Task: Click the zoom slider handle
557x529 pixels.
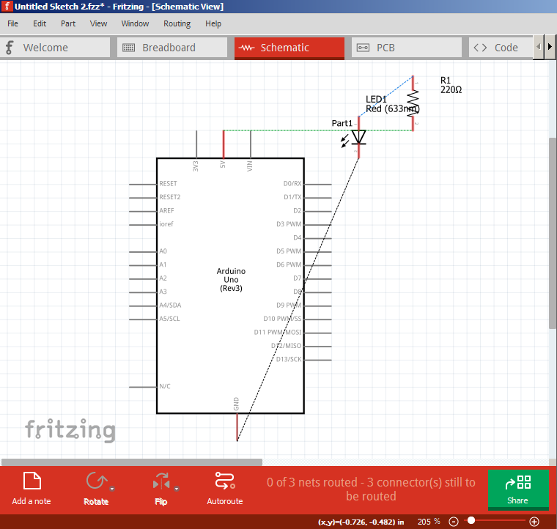Action: [x=471, y=520]
